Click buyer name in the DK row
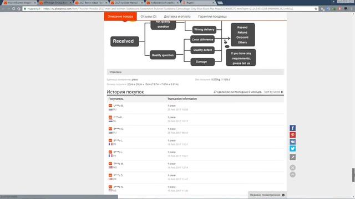The image size is (355, 199). 118,175
